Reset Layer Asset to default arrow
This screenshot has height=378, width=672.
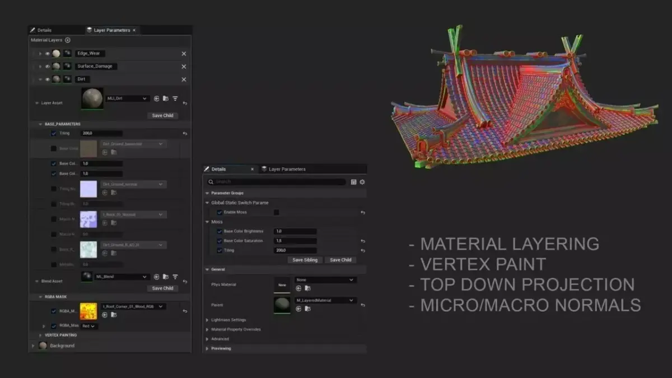[x=185, y=103]
